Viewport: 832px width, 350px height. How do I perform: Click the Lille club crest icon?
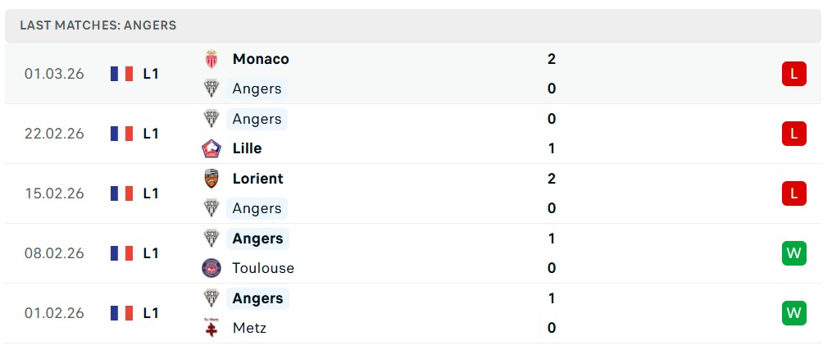pos(211,148)
